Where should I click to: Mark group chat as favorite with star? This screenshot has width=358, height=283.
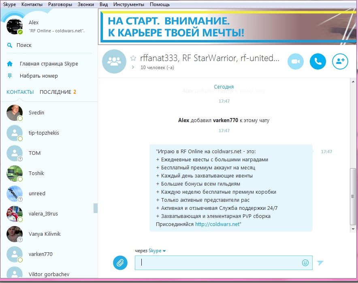(x=133, y=58)
